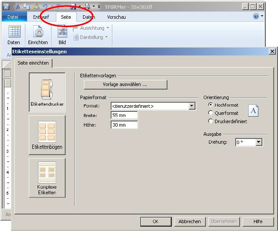Viewport: 278px width, 231px height.
Task: Click the Daten table icon in ribbon
Action: [x=14, y=32]
